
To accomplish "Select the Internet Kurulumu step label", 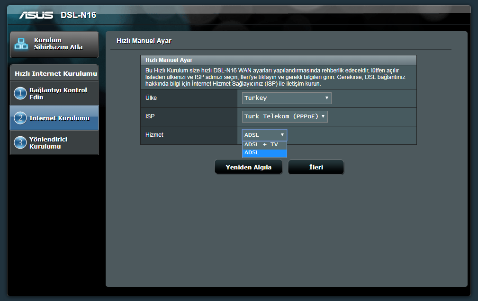I will click(x=59, y=118).
